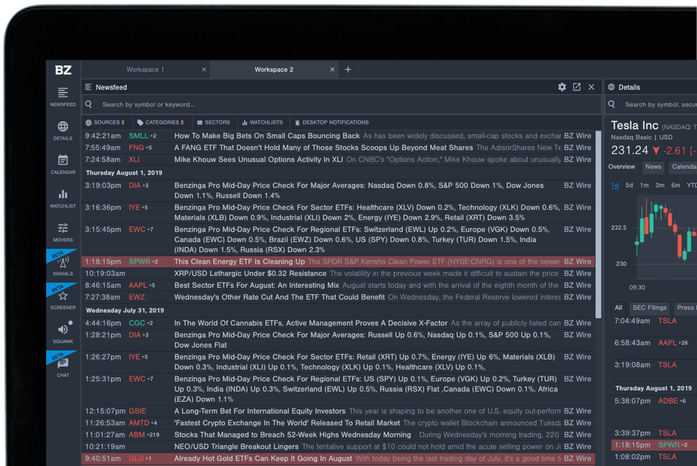
Task: Open the Categories filter dropdown
Action: (x=160, y=122)
